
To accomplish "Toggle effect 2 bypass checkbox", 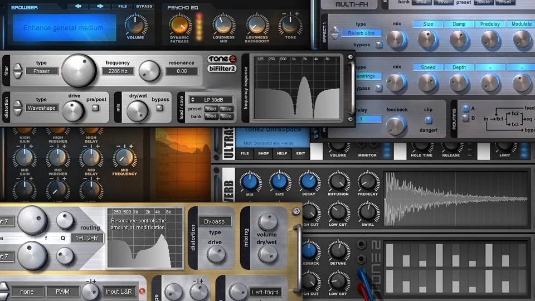I will [378, 88].
